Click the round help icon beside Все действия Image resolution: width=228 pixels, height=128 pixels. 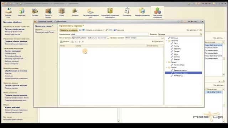(201, 30)
